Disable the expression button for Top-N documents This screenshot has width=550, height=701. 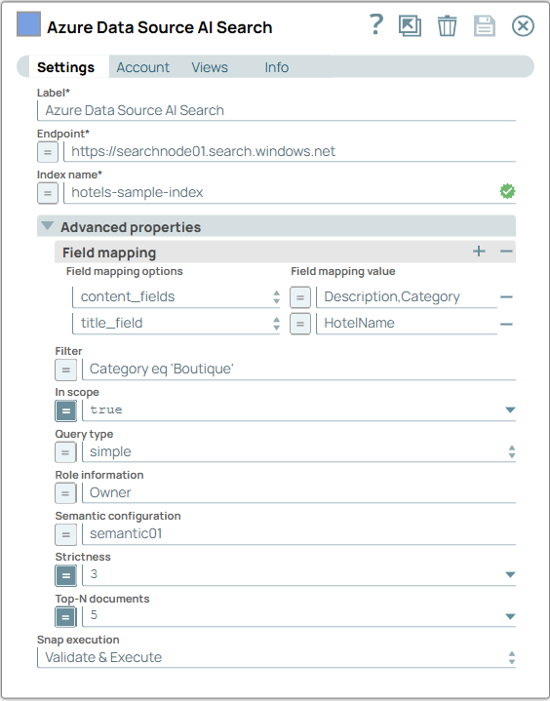[65, 617]
